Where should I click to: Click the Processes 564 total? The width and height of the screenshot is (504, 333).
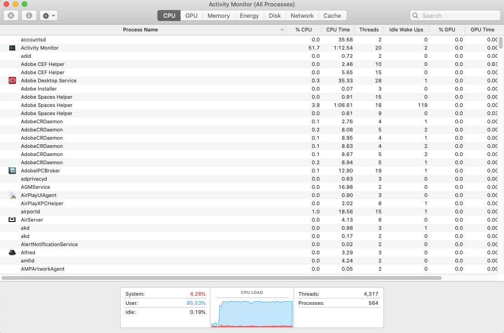[x=373, y=303]
